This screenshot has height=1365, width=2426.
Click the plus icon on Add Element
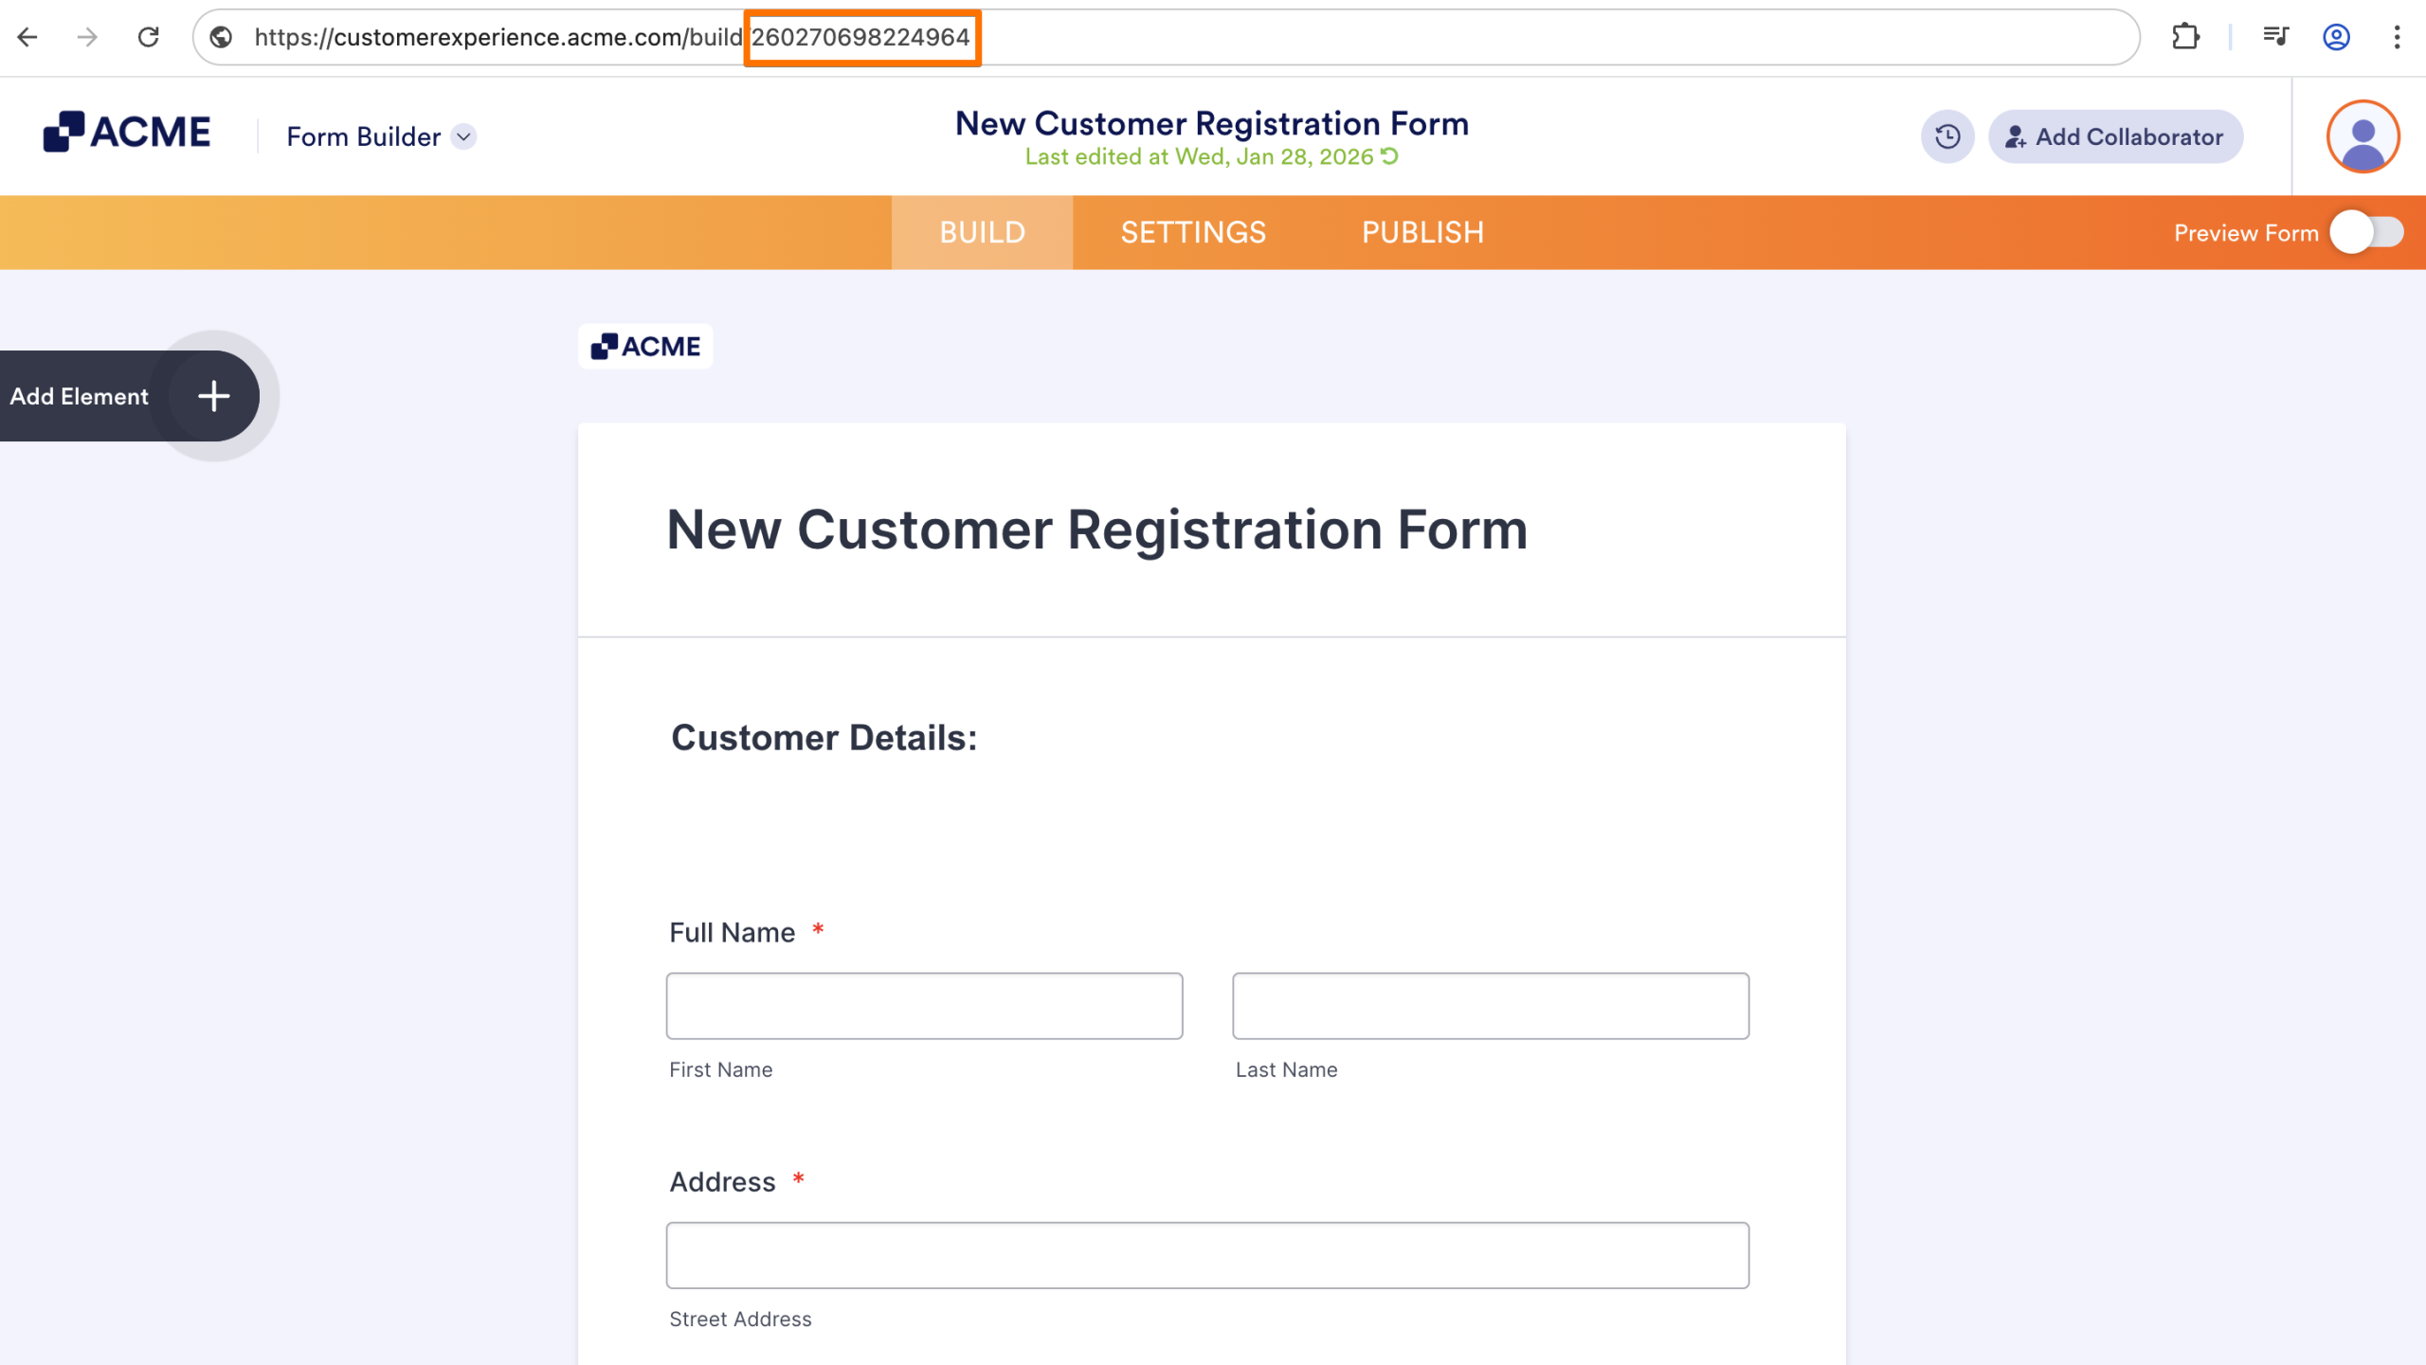(214, 396)
